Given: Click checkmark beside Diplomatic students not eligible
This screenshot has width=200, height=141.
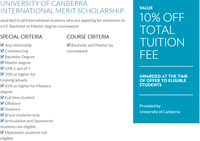Looking at the screenshot, I should click(2, 132).
